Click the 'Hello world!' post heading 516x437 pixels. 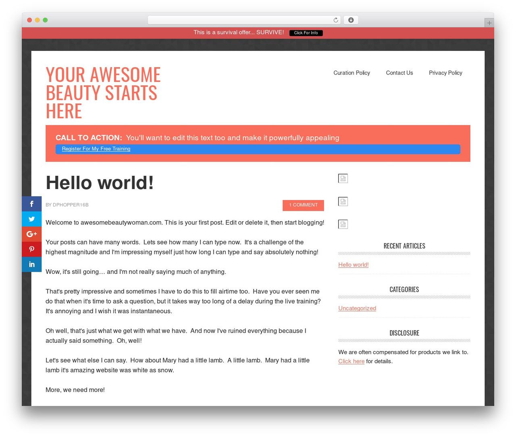pos(100,183)
